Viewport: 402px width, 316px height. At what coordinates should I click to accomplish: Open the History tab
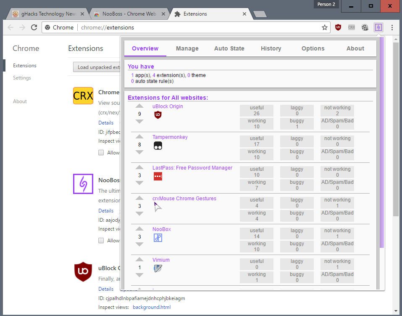click(271, 48)
